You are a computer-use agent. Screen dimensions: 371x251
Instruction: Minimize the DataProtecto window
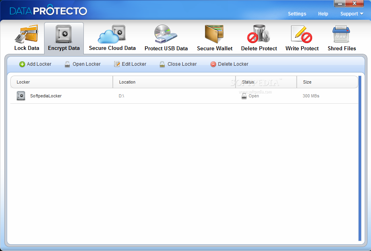coord(340,4)
